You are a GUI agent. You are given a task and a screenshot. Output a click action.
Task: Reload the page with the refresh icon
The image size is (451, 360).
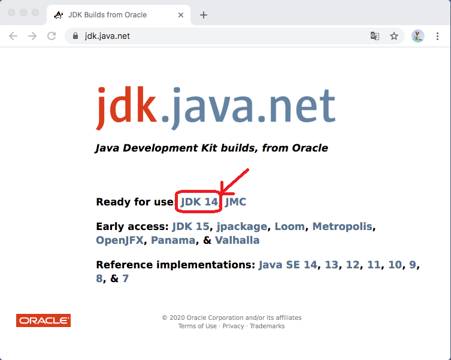52,36
